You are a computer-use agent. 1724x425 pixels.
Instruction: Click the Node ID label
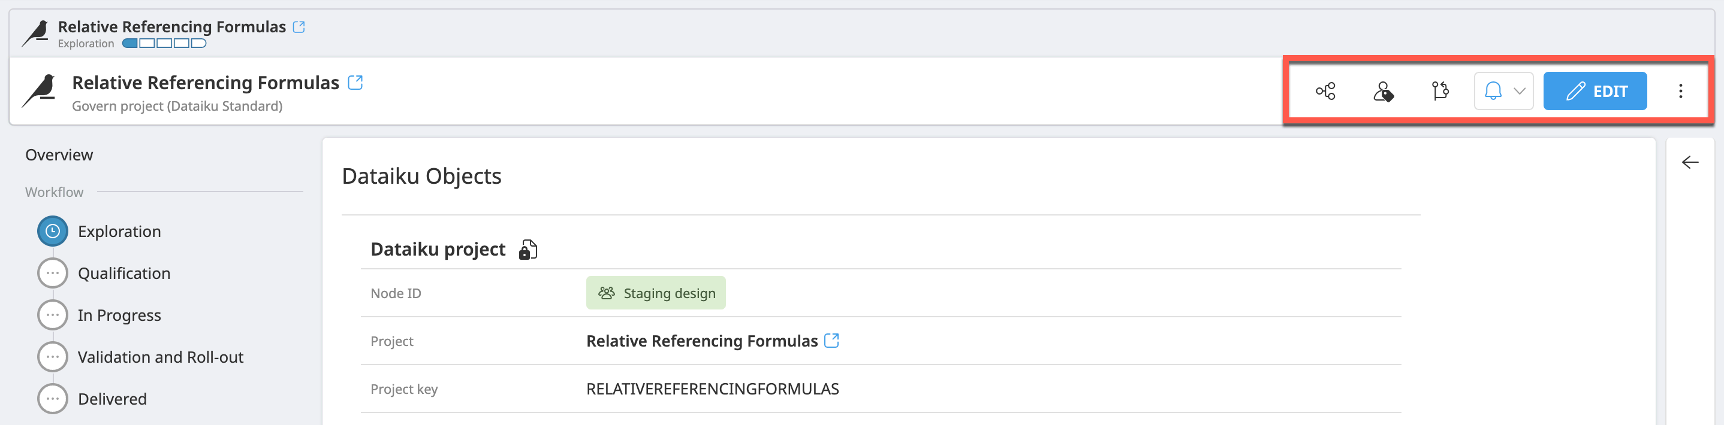tap(396, 293)
